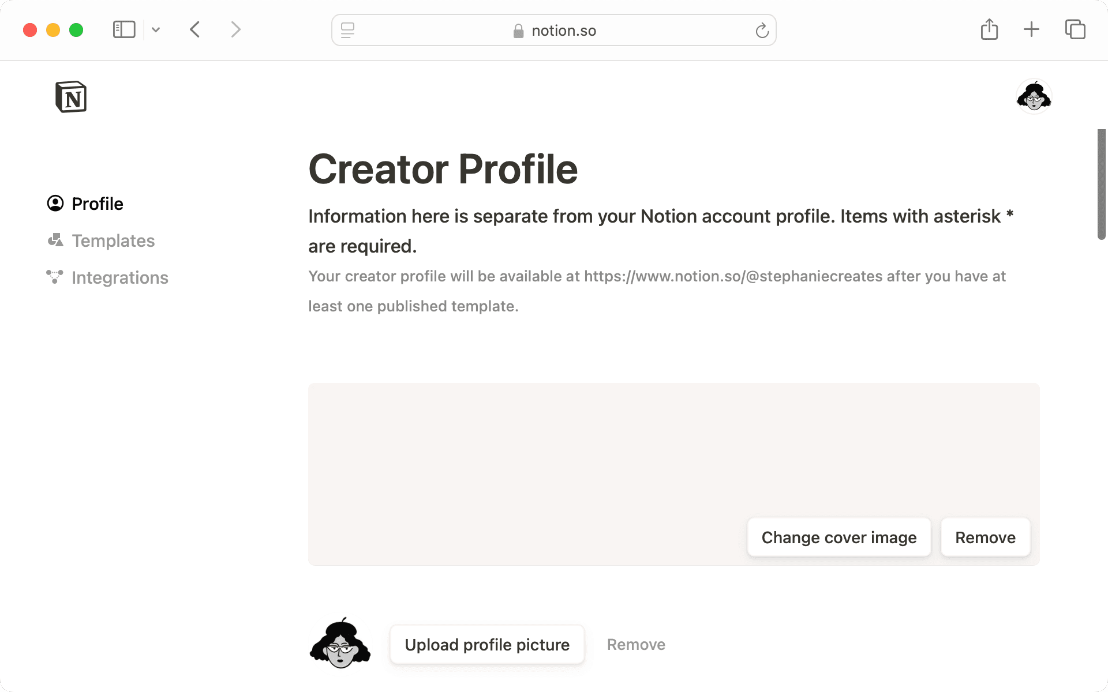This screenshot has width=1108, height=692.
Task: Navigate back with the back arrow
Action: click(x=194, y=29)
